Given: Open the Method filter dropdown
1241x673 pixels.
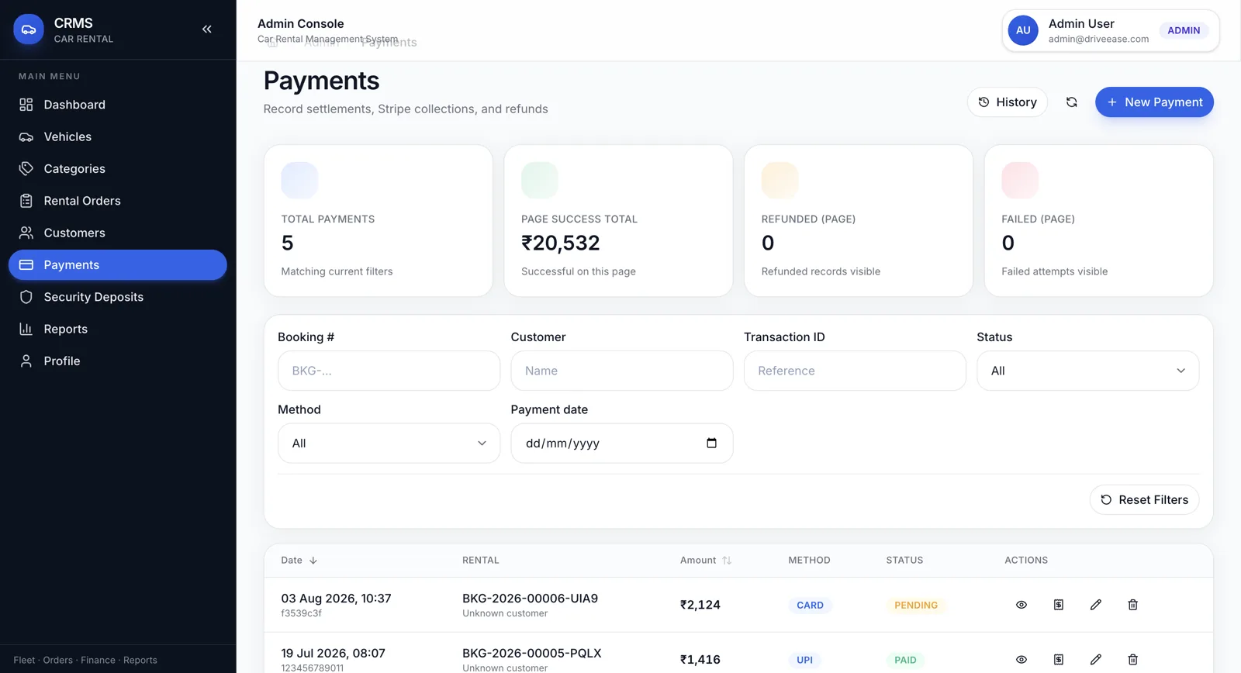Looking at the screenshot, I should point(389,443).
